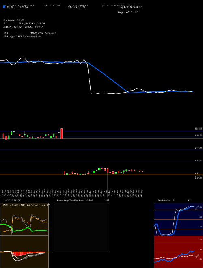Screen dimensions: 203x268
Task: Click the blue 12-day SMA legend square
Action: point(4,6)
